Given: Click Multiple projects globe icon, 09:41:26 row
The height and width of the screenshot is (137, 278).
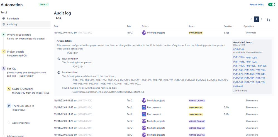Looking at the screenshot, I should click(x=144, y=101).
